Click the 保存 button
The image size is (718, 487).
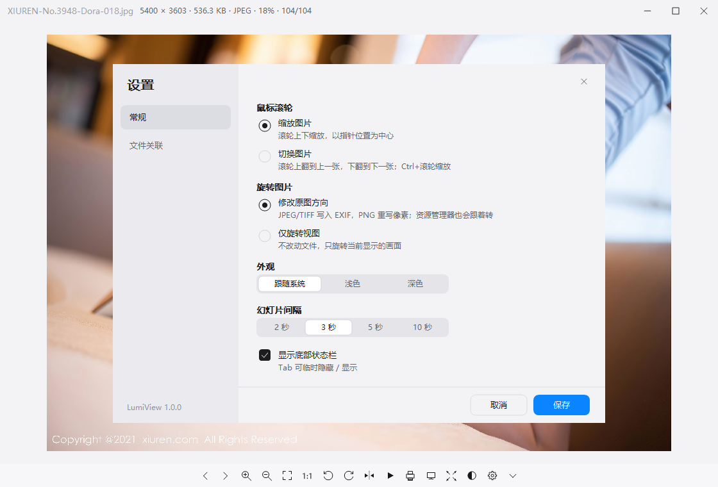click(x=562, y=405)
